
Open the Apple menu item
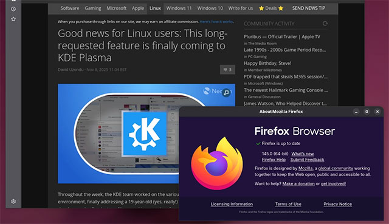tap(138, 8)
